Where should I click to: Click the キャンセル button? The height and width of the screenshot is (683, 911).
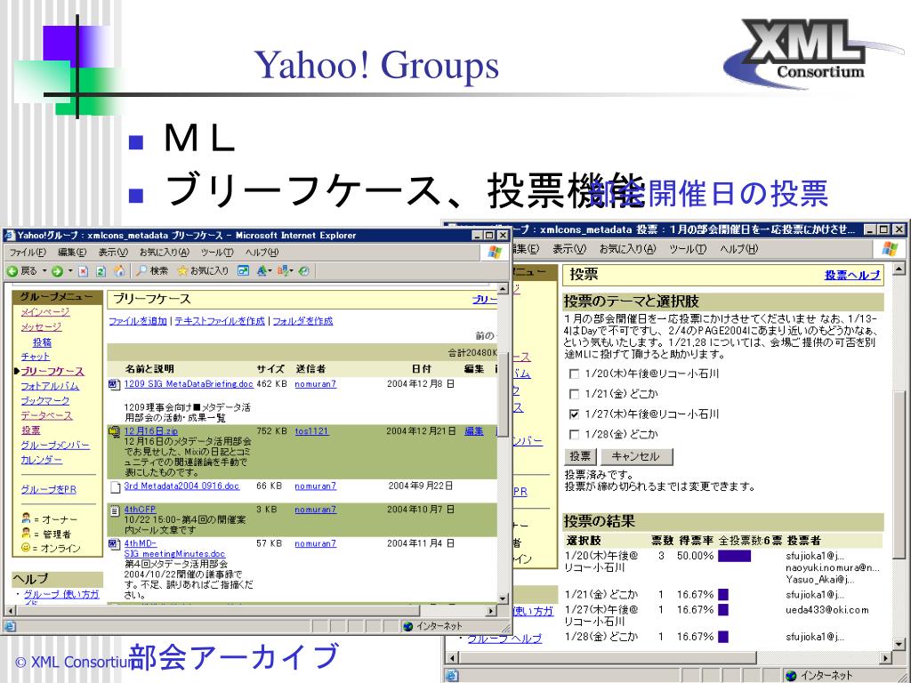click(635, 456)
